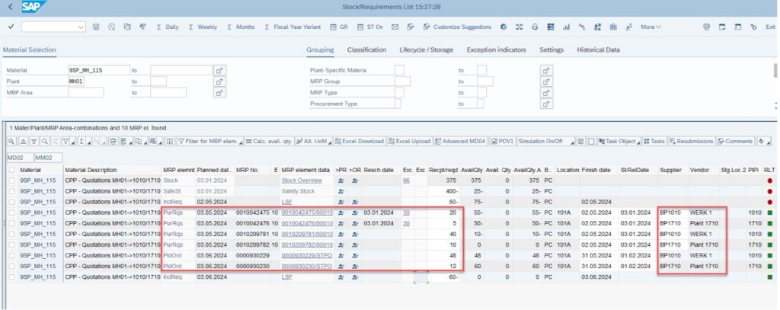Screen dimensions: 780x310
Task: Click the info icon in ALV toolbar
Action: coord(169,142)
